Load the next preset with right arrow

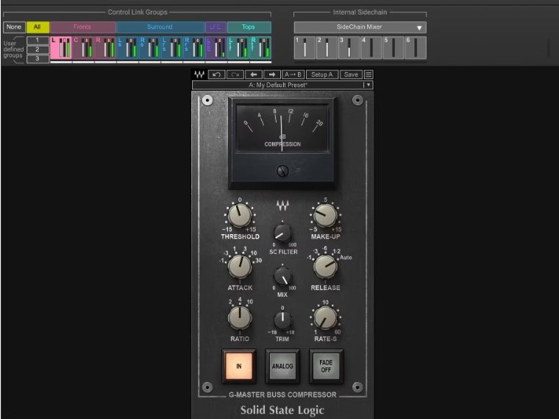click(272, 74)
